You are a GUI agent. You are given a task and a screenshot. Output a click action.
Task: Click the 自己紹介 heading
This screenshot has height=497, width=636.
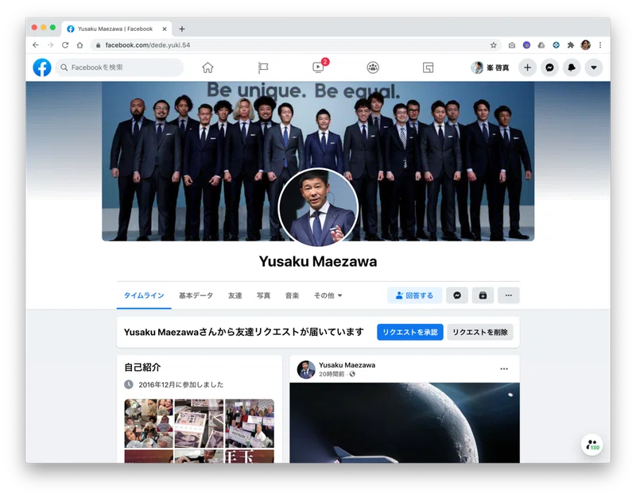(x=142, y=368)
